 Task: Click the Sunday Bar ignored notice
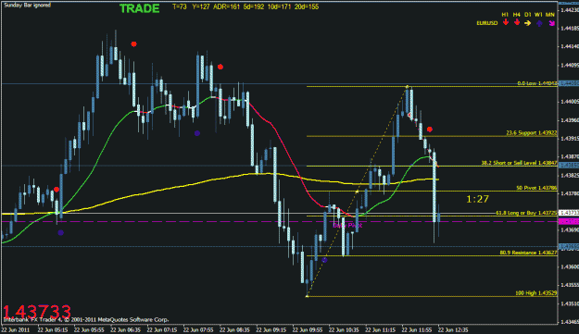pyautogui.click(x=27, y=6)
